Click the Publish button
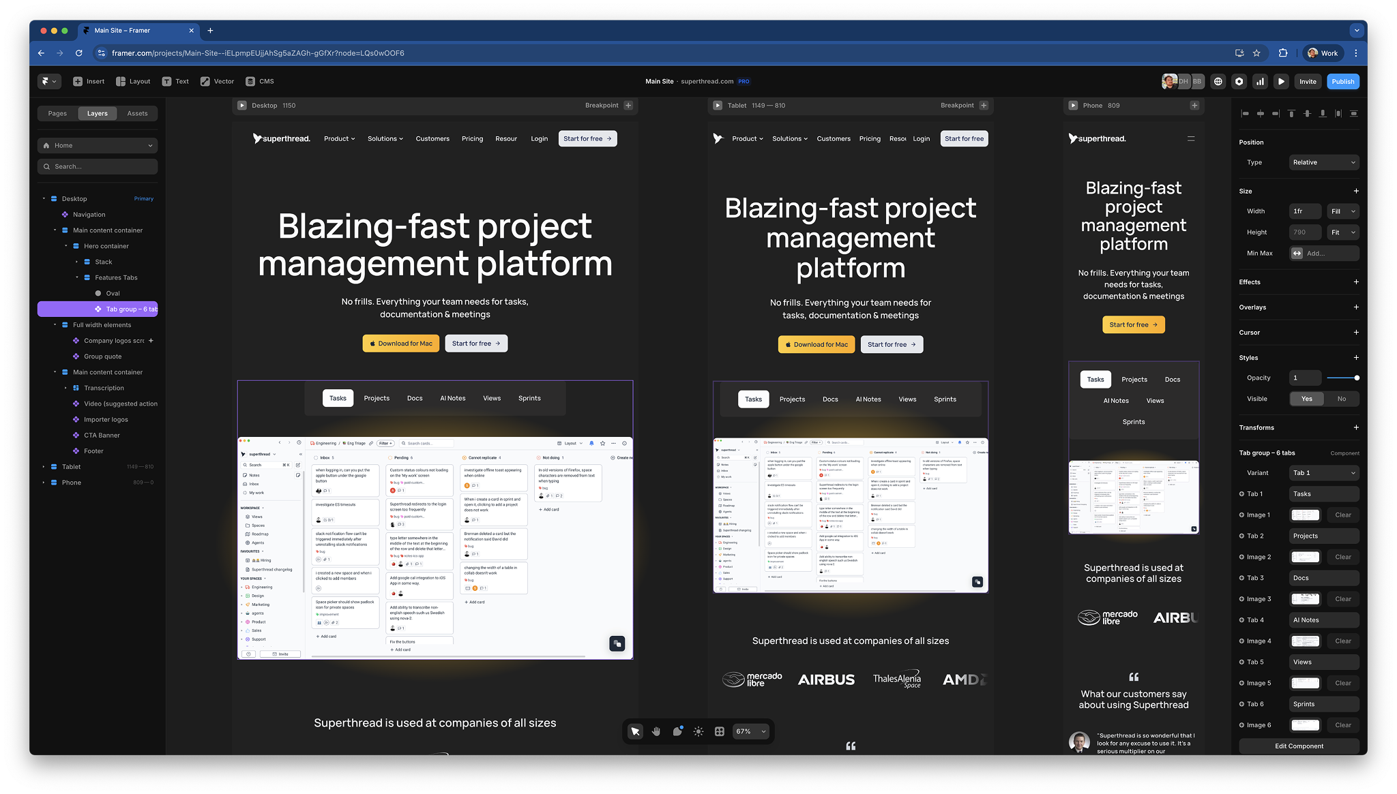 click(x=1342, y=81)
